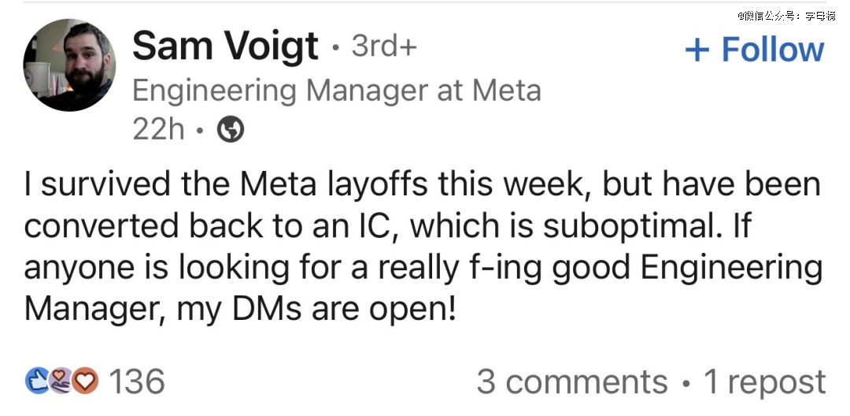Open the 1 repost link
Image resolution: width=850 pixels, height=416 pixels.
click(764, 382)
